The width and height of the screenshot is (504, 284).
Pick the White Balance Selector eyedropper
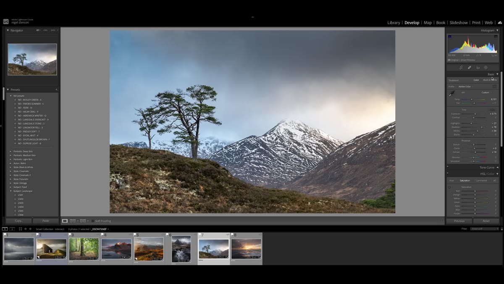pos(452,93)
